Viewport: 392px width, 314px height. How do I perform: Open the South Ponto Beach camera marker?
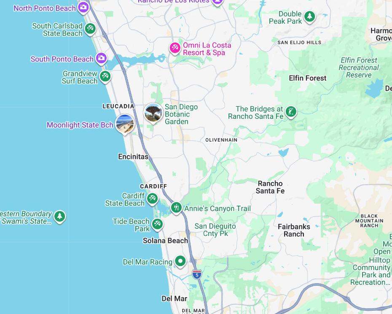pos(102,59)
